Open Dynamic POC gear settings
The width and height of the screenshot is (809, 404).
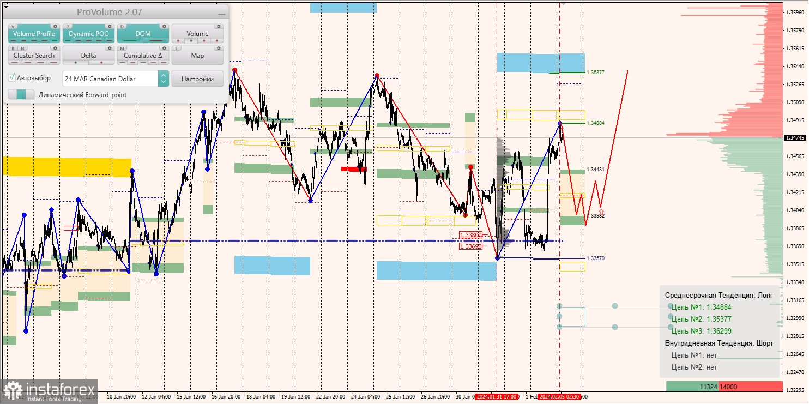point(109,26)
